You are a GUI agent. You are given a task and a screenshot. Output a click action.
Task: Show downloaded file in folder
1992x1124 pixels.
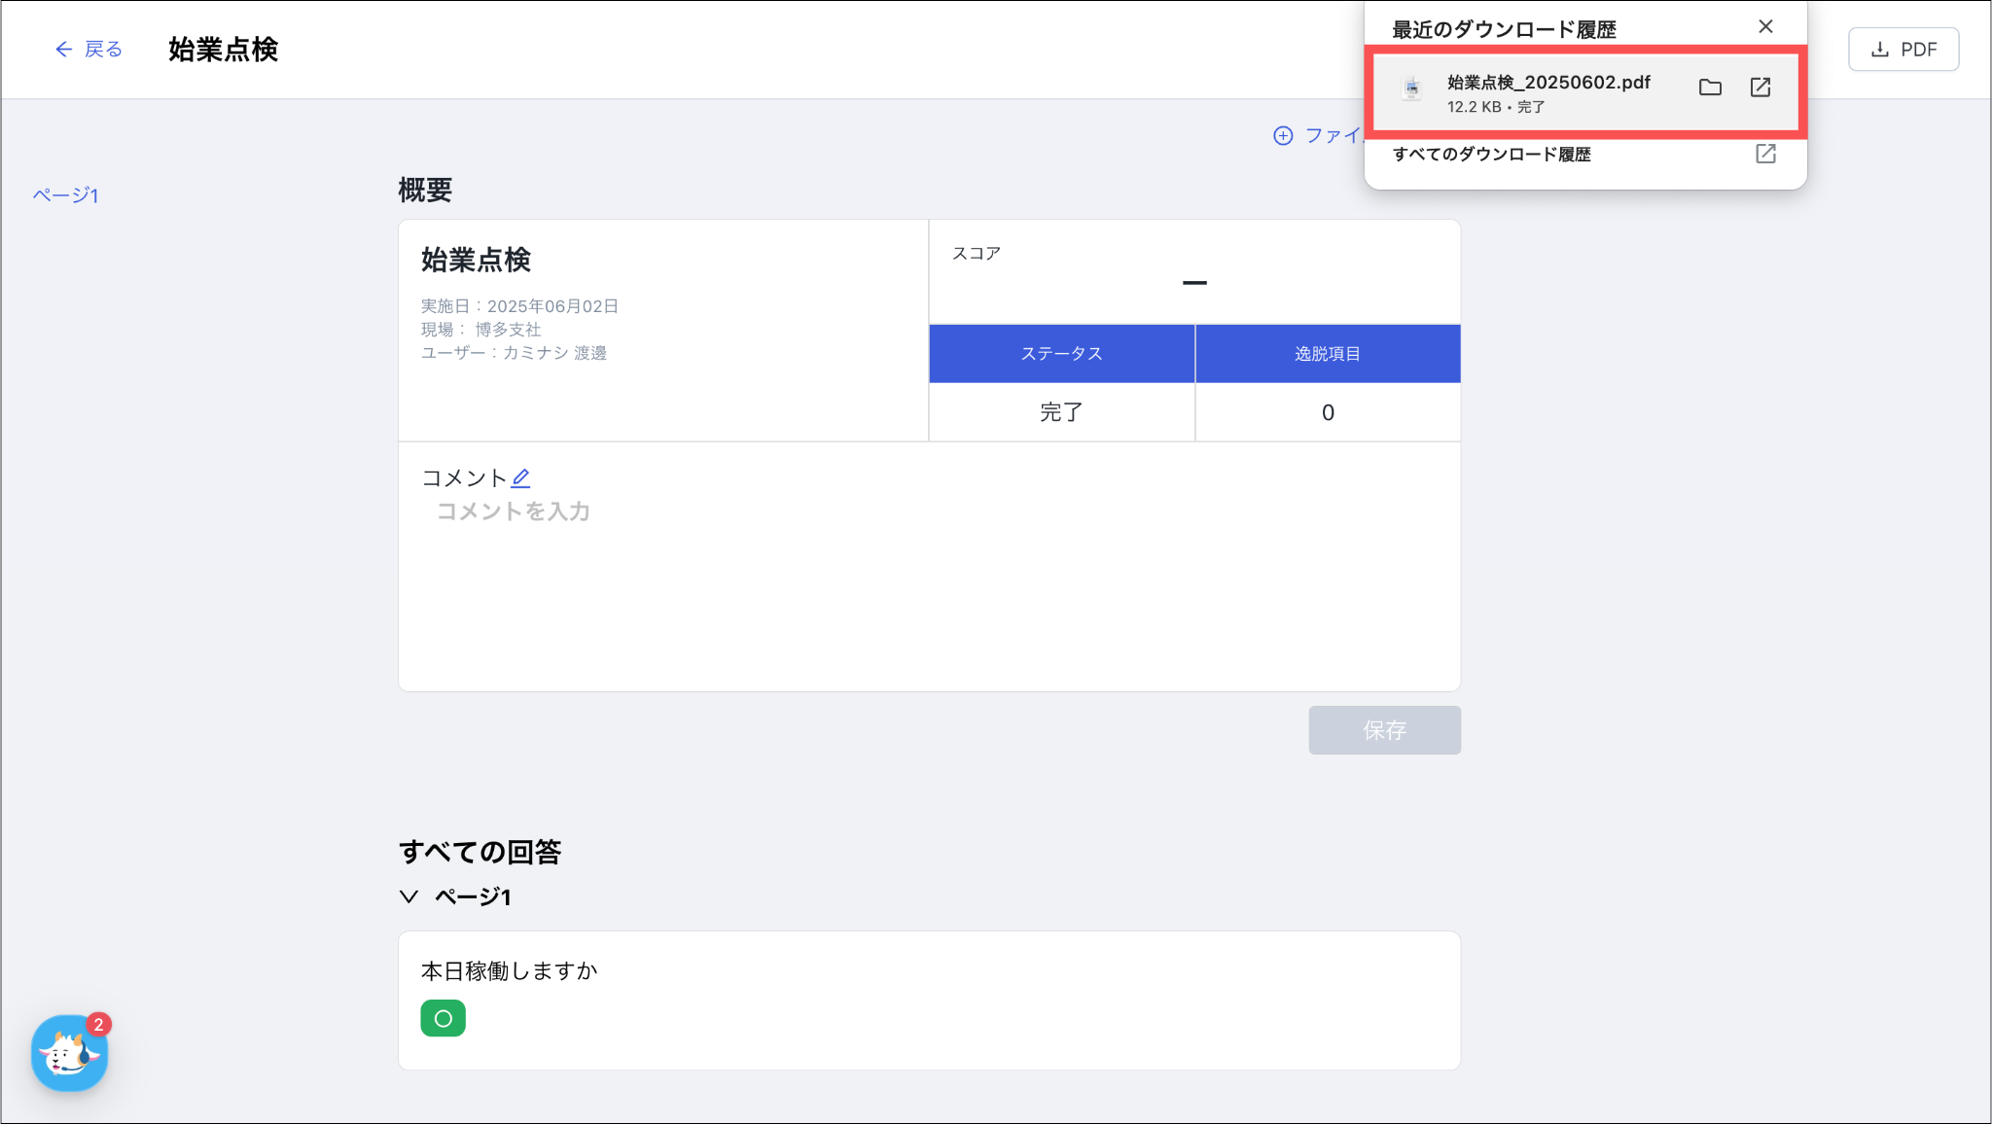(1710, 88)
